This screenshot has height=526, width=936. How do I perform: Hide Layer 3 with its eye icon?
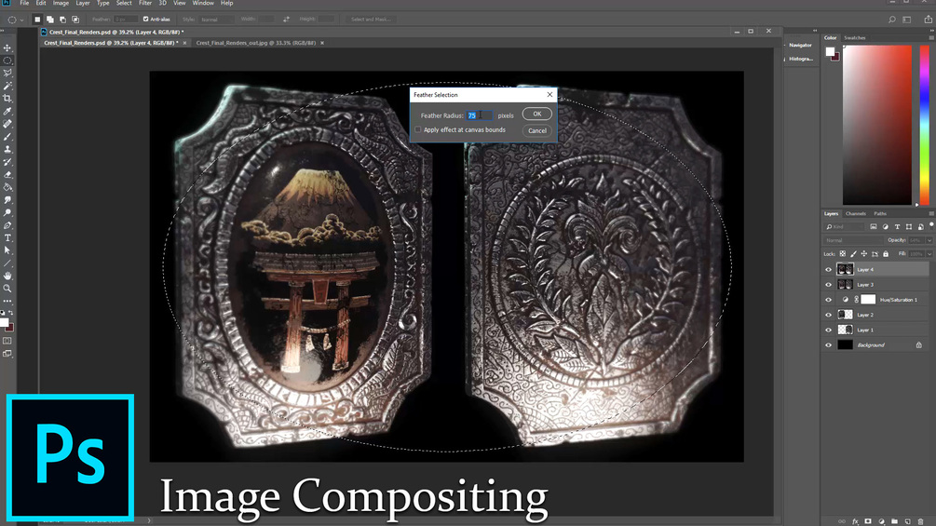pyautogui.click(x=828, y=285)
